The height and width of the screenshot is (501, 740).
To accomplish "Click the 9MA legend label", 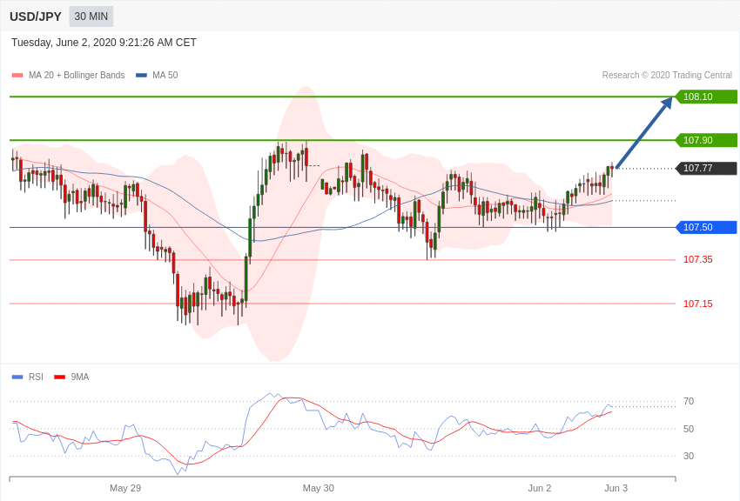I will click(x=80, y=377).
